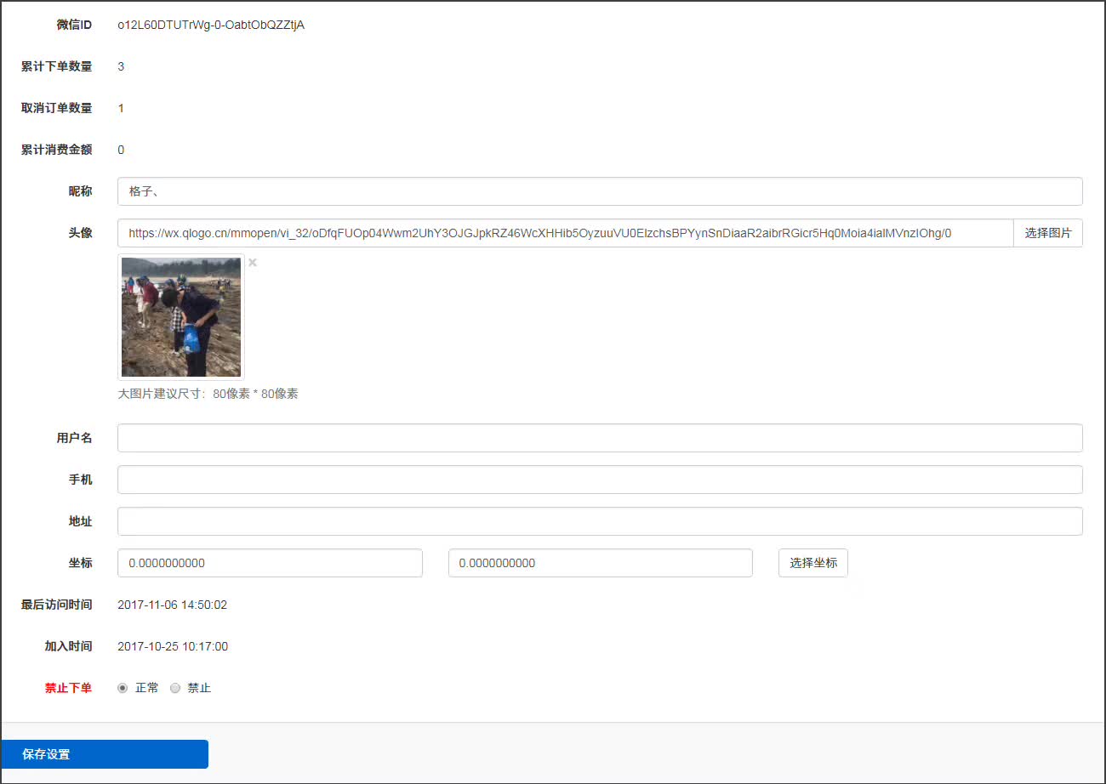
Task: Focus the empty 用户名 input field
Action: (599, 438)
